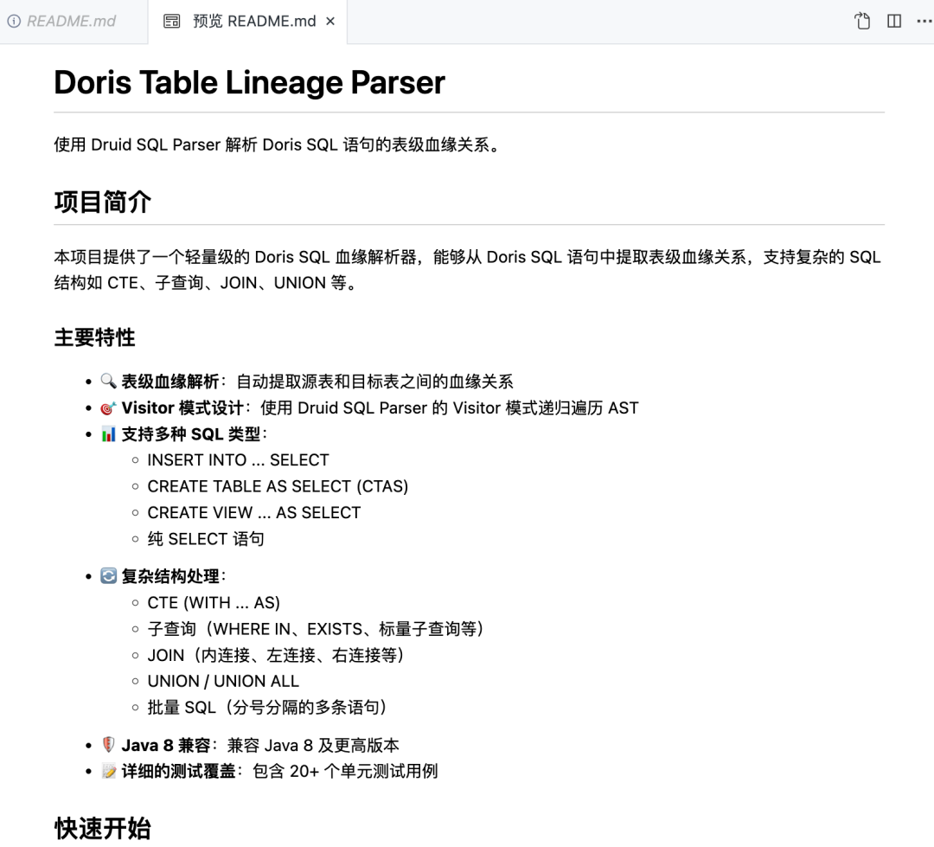Click the 纯 SELECT 语句 list item
The image size is (934, 847).
206,539
